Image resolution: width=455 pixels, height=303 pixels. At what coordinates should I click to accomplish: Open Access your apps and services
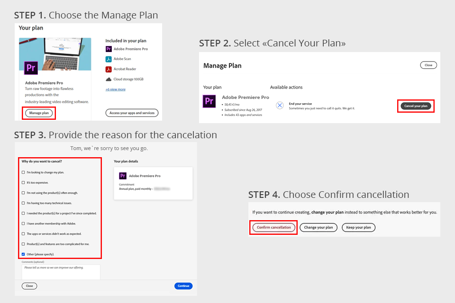tap(131, 113)
